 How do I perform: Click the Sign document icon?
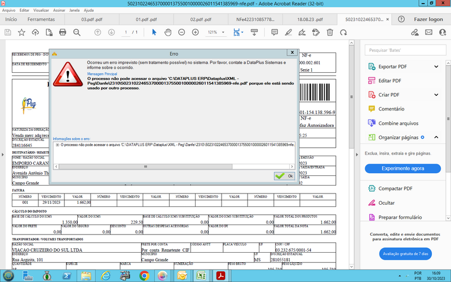pyautogui.click(x=302, y=32)
